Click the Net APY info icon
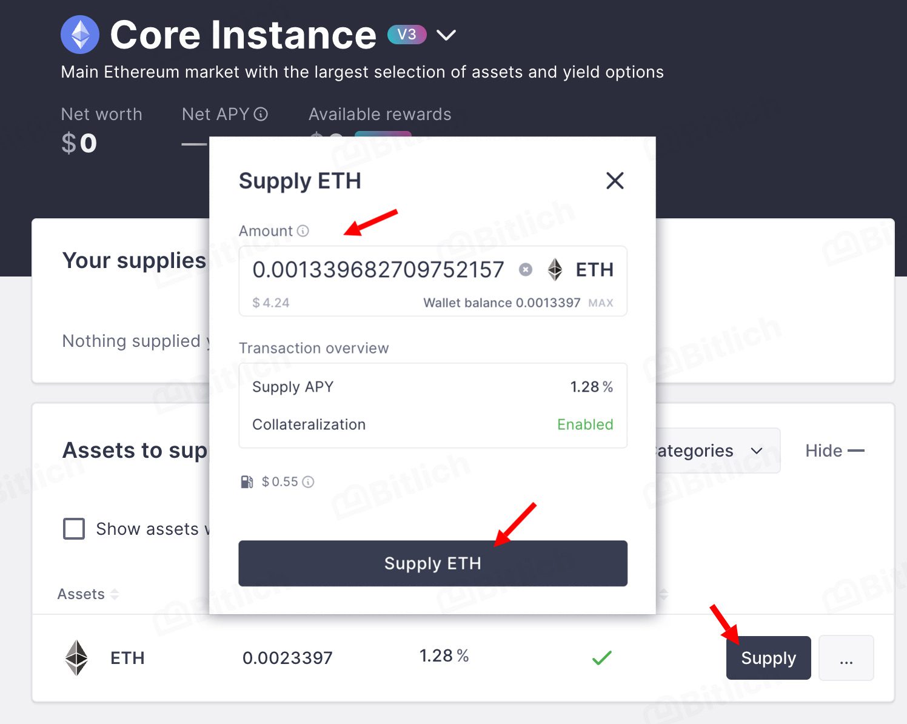 tap(261, 114)
